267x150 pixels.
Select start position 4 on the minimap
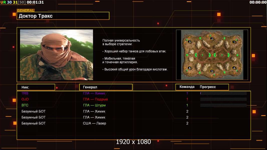(234, 68)
